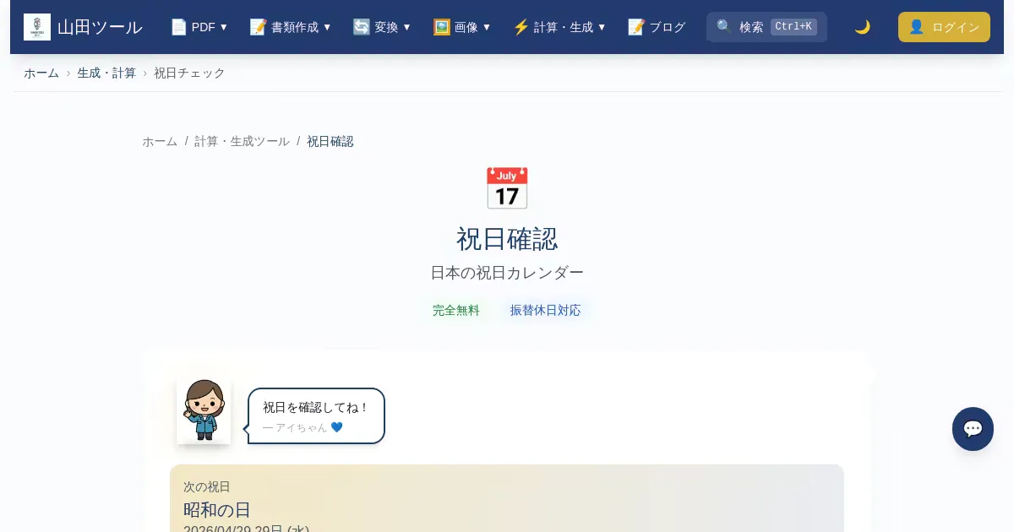
Task: Open the chat bubble widget
Action: (x=973, y=429)
